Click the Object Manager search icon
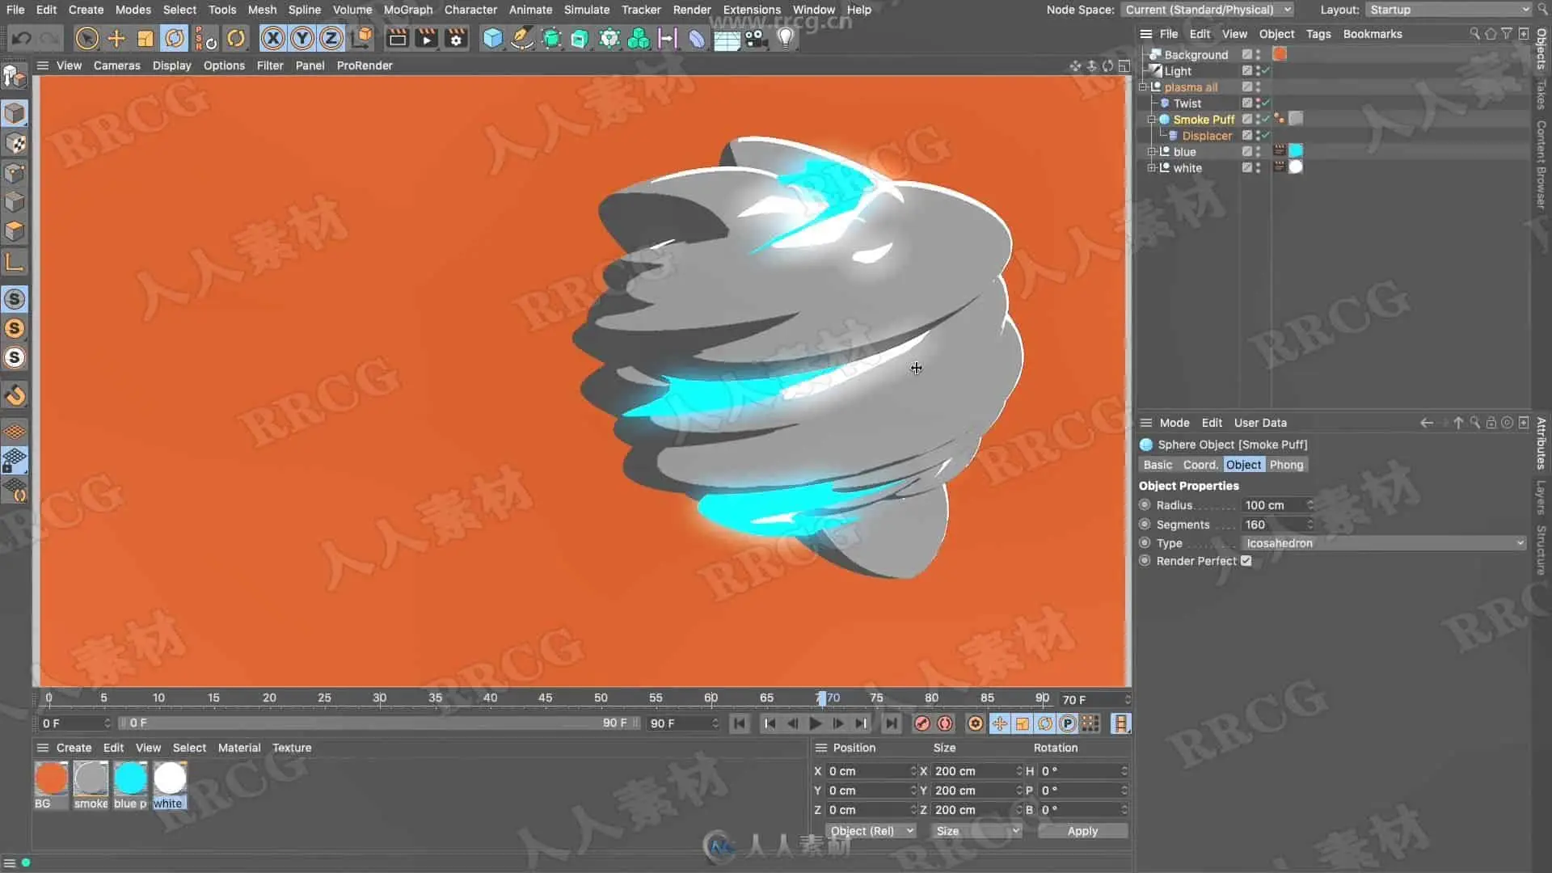 [1474, 34]
